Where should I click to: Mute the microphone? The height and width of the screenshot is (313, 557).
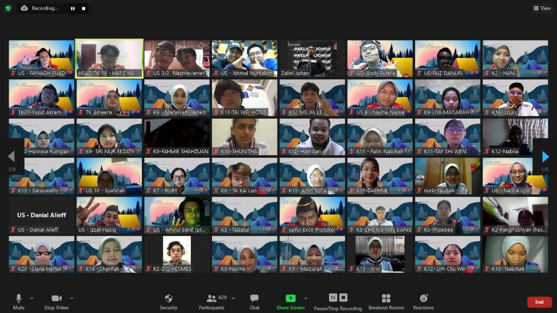(x=19, y=302)
